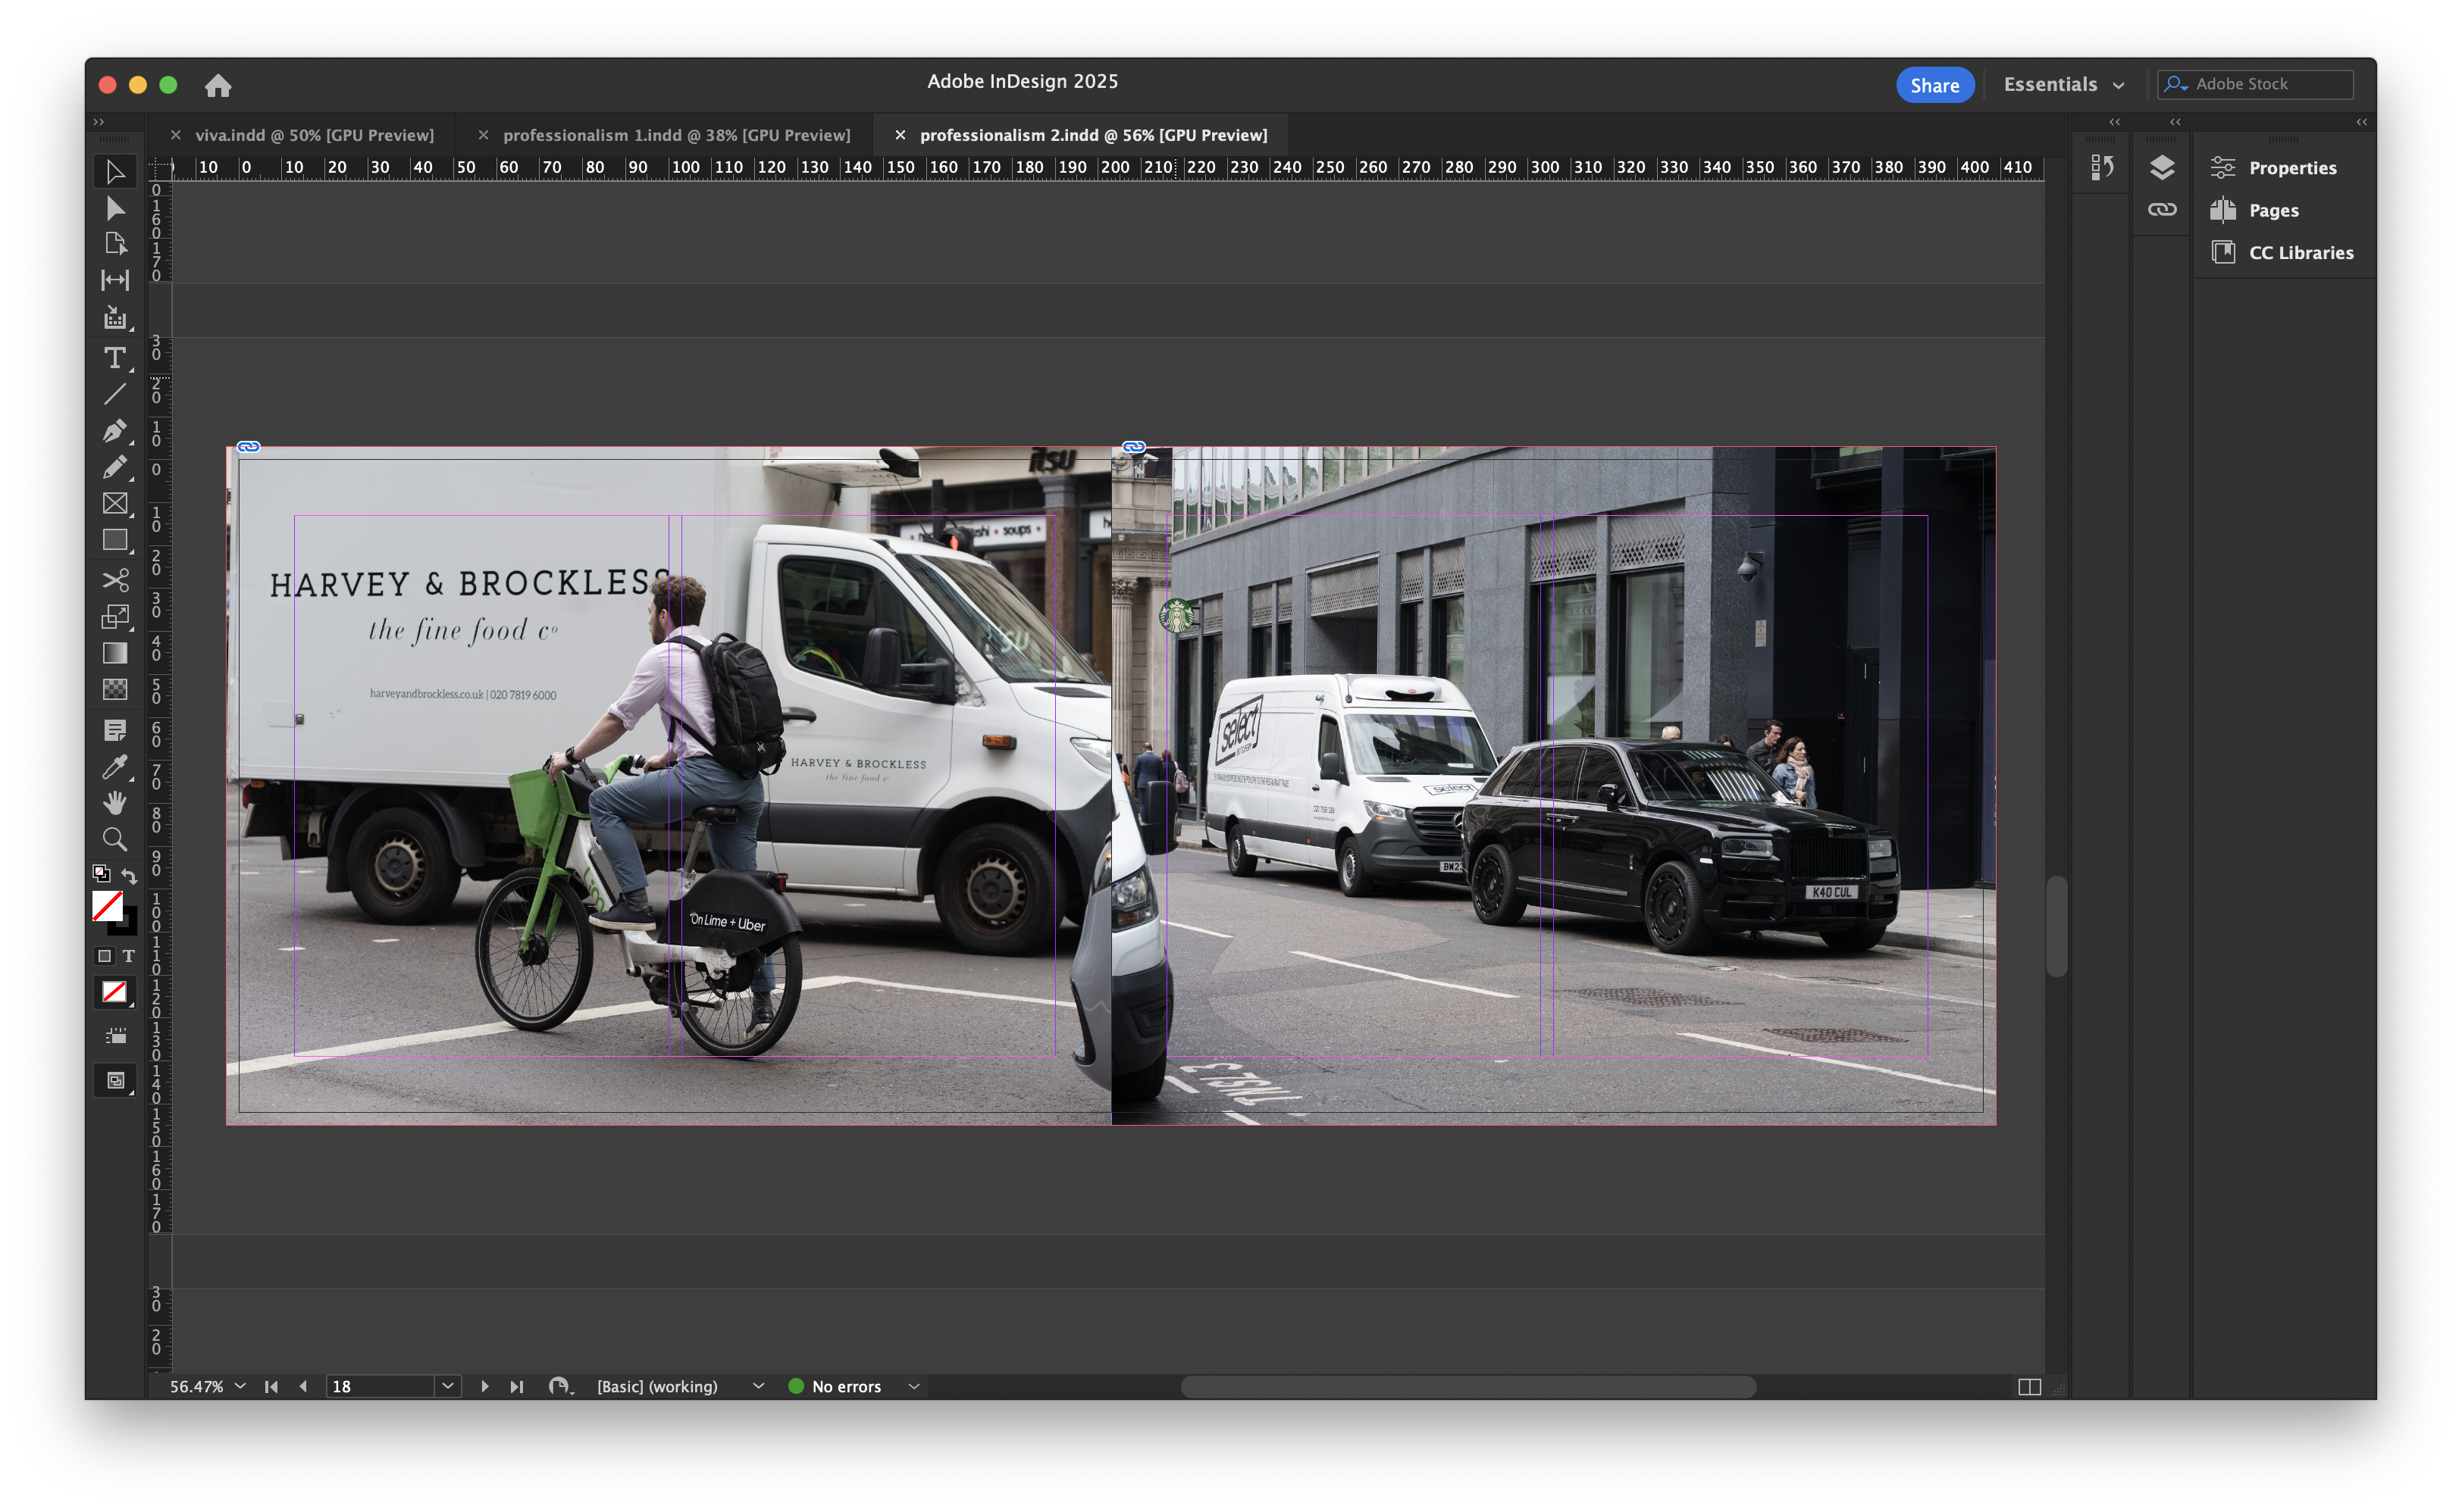Image resolution: width=2462 pixels, height=1512 pixels.
Task: Click the Open Copy status button
Action: click(x=560, y=1387)
